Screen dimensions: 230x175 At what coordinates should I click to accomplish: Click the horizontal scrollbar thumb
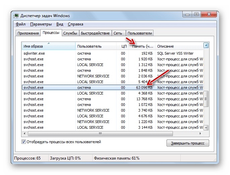100,133
